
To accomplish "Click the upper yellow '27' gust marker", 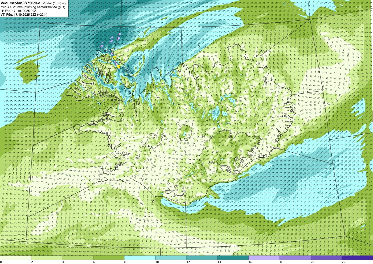I will tap(114, 58).
